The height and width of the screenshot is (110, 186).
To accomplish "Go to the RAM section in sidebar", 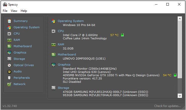I will tap(17, 40).
